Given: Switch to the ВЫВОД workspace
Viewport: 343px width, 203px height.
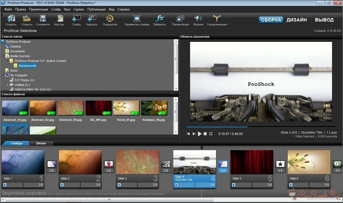Looking at the screenshot, I should 324,20.
